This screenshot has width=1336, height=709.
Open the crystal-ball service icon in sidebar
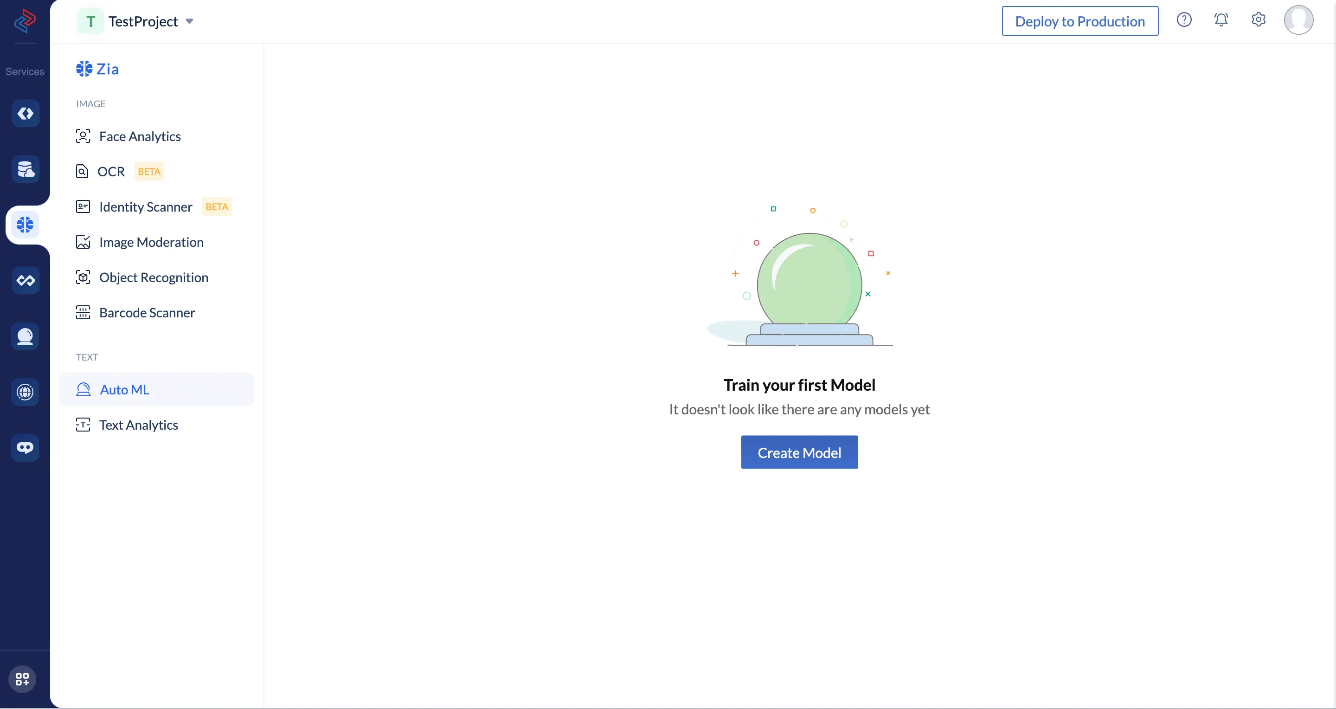25,336
